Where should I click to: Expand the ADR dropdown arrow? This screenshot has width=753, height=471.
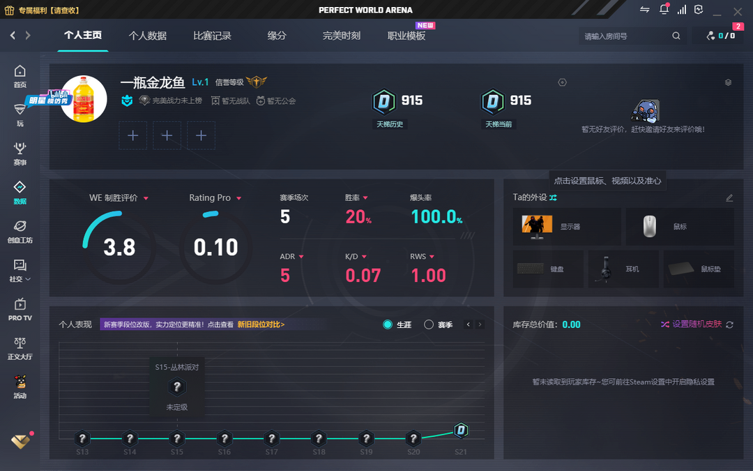click(302, 257)
